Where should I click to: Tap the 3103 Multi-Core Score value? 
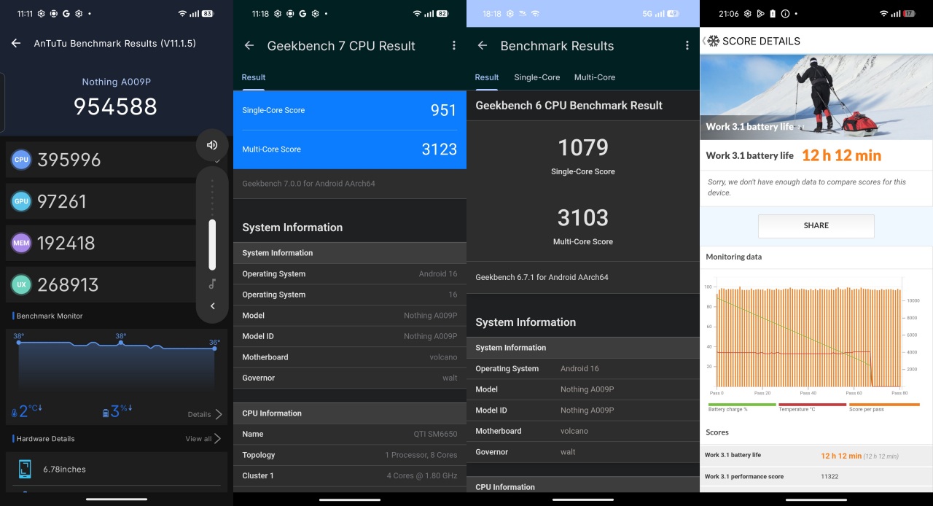tap(583, 217)
